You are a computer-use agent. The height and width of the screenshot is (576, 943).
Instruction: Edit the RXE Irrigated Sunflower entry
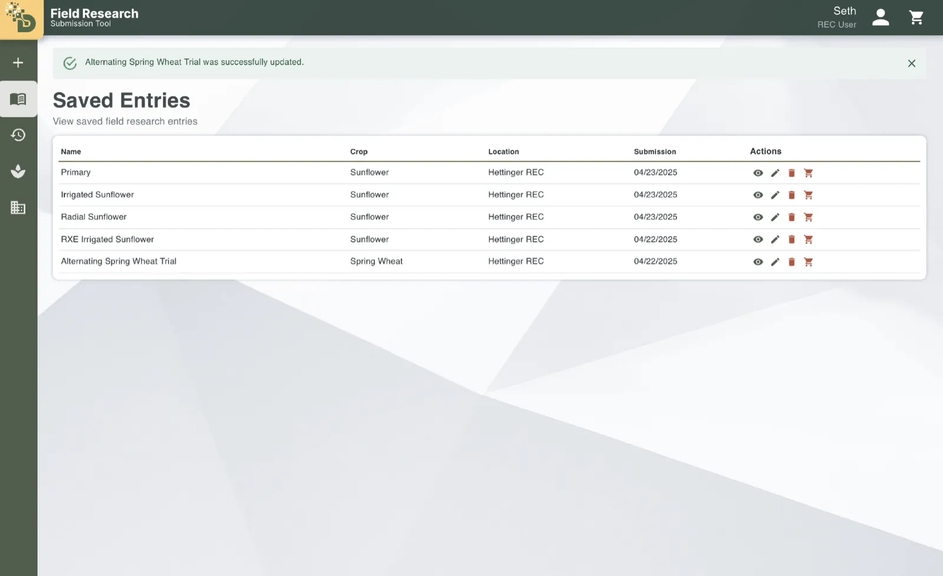click(x=775, y=239)
